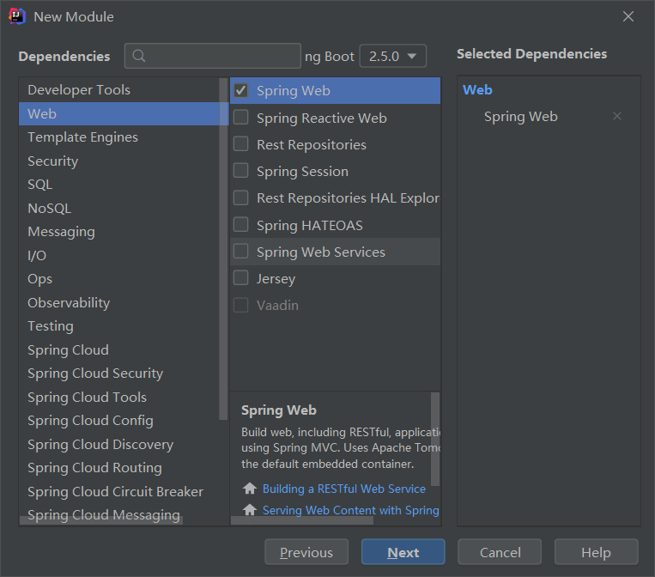
Task: Select Spring Web in Selected Dependencies list
Action: [x=520, y=117]
